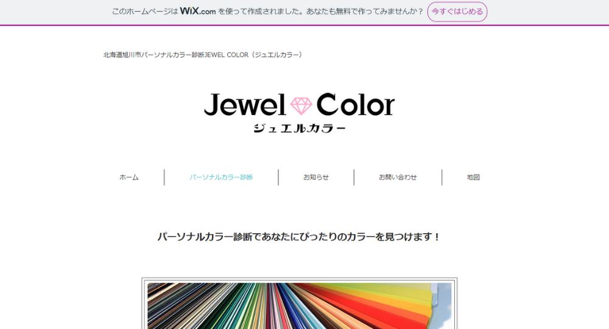Click the pink diamond icon in the logo
609x329 pixels.
(x=301, y=105)
